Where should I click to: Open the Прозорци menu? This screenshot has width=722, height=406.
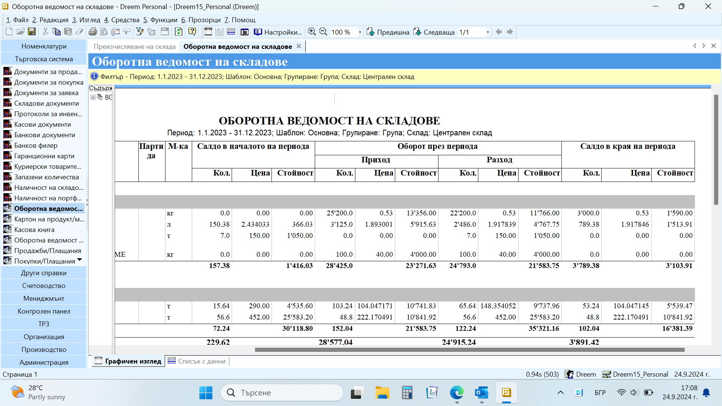point(201,20)
